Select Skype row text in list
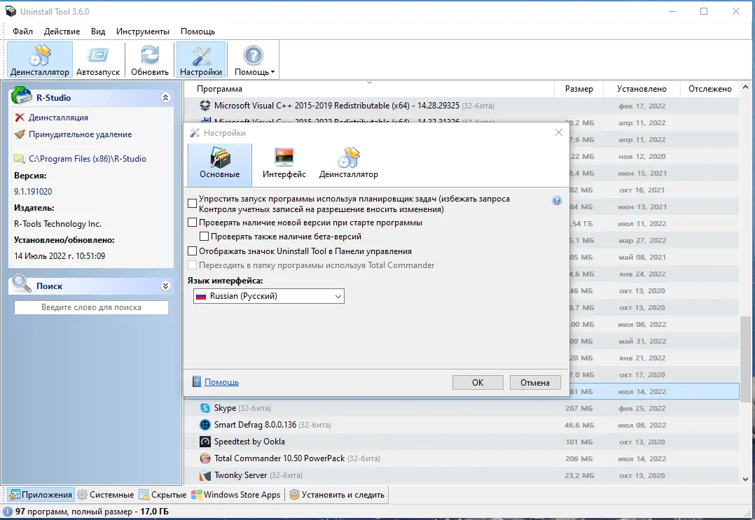The height and width of the screenshot is (520, 755). 225,408
